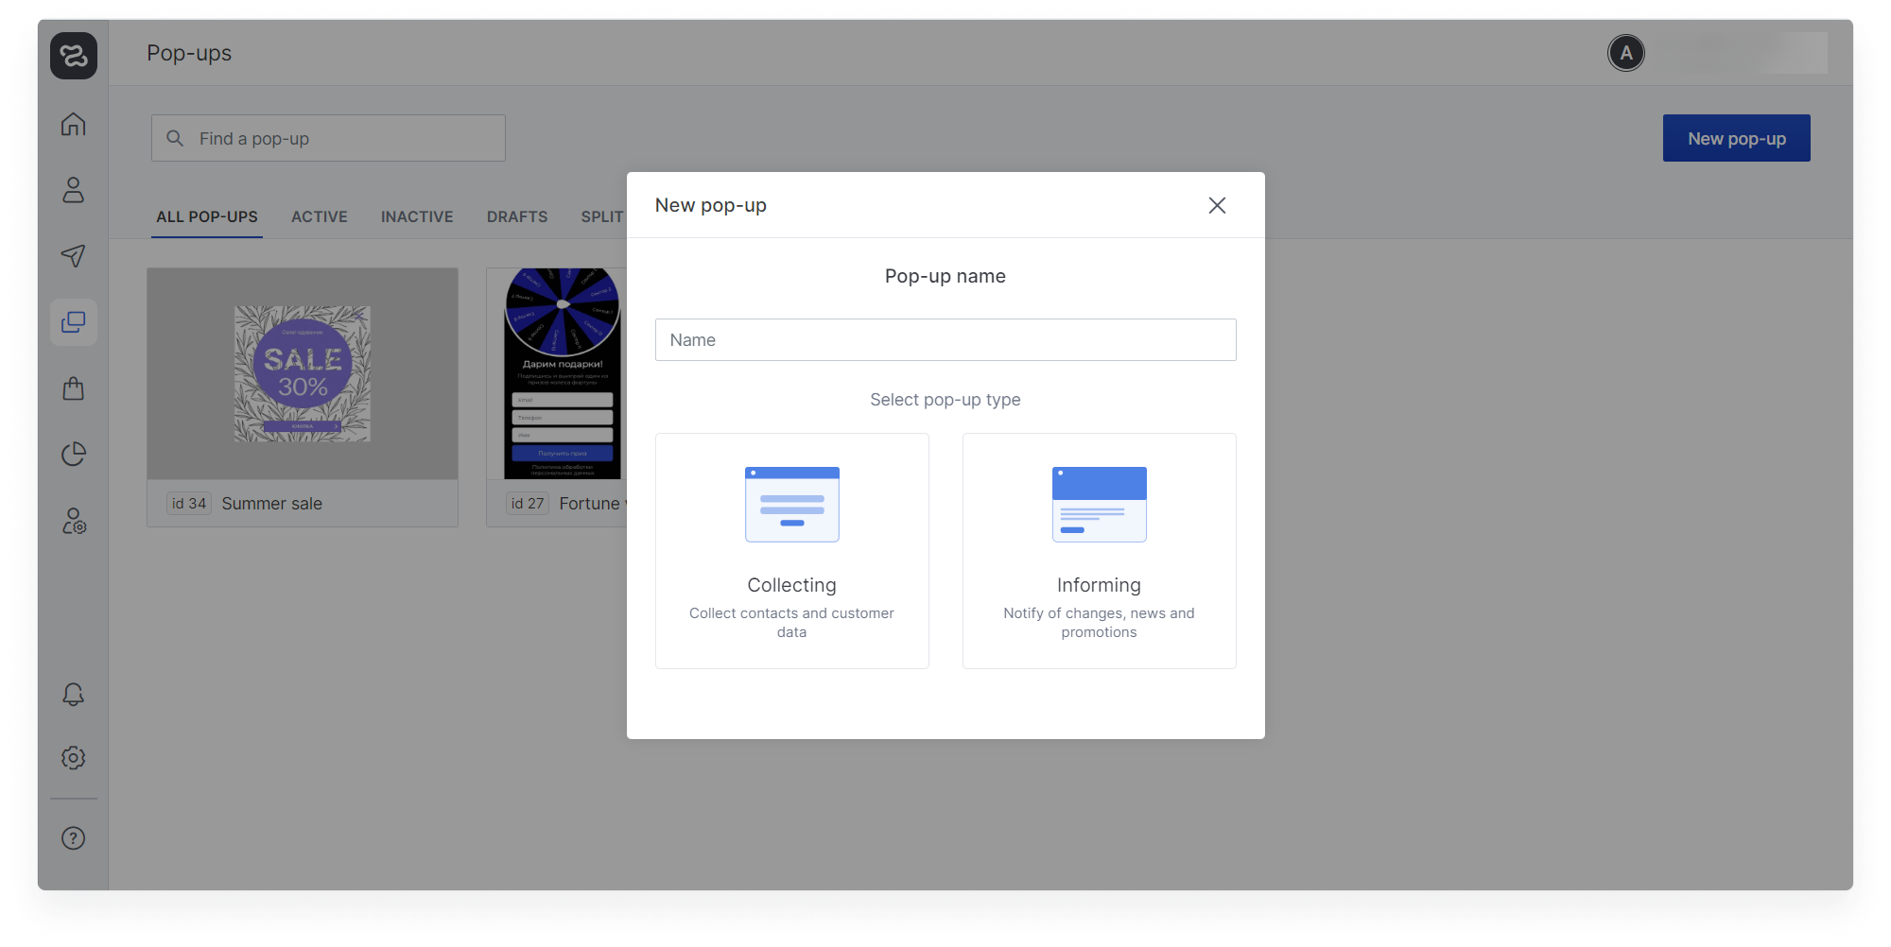Switch to the Drafts tab
Screen dimensions: 1891x947
pyautogui.click(x=517, y=216)
